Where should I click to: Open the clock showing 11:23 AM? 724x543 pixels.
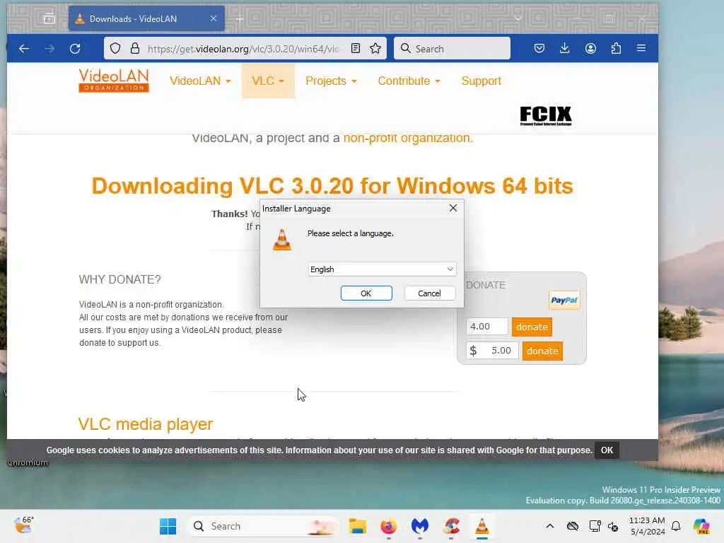(x=647, y=526)
